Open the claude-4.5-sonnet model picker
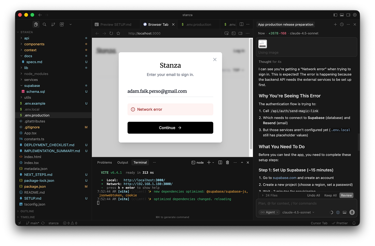The height and width of the screenshot is (246, 375). tap(298, 212)
